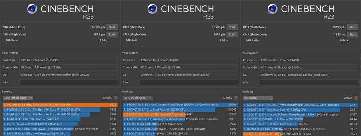The width and height of the screenshot is (361, 136).
Task: Start Single Core test in the MP Ratio ranking panel
Action: click(x=352, y=34)
